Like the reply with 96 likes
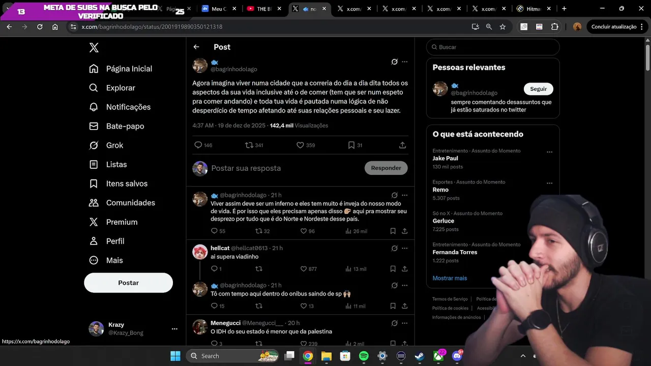651x366 pixels. coord(304,231)
